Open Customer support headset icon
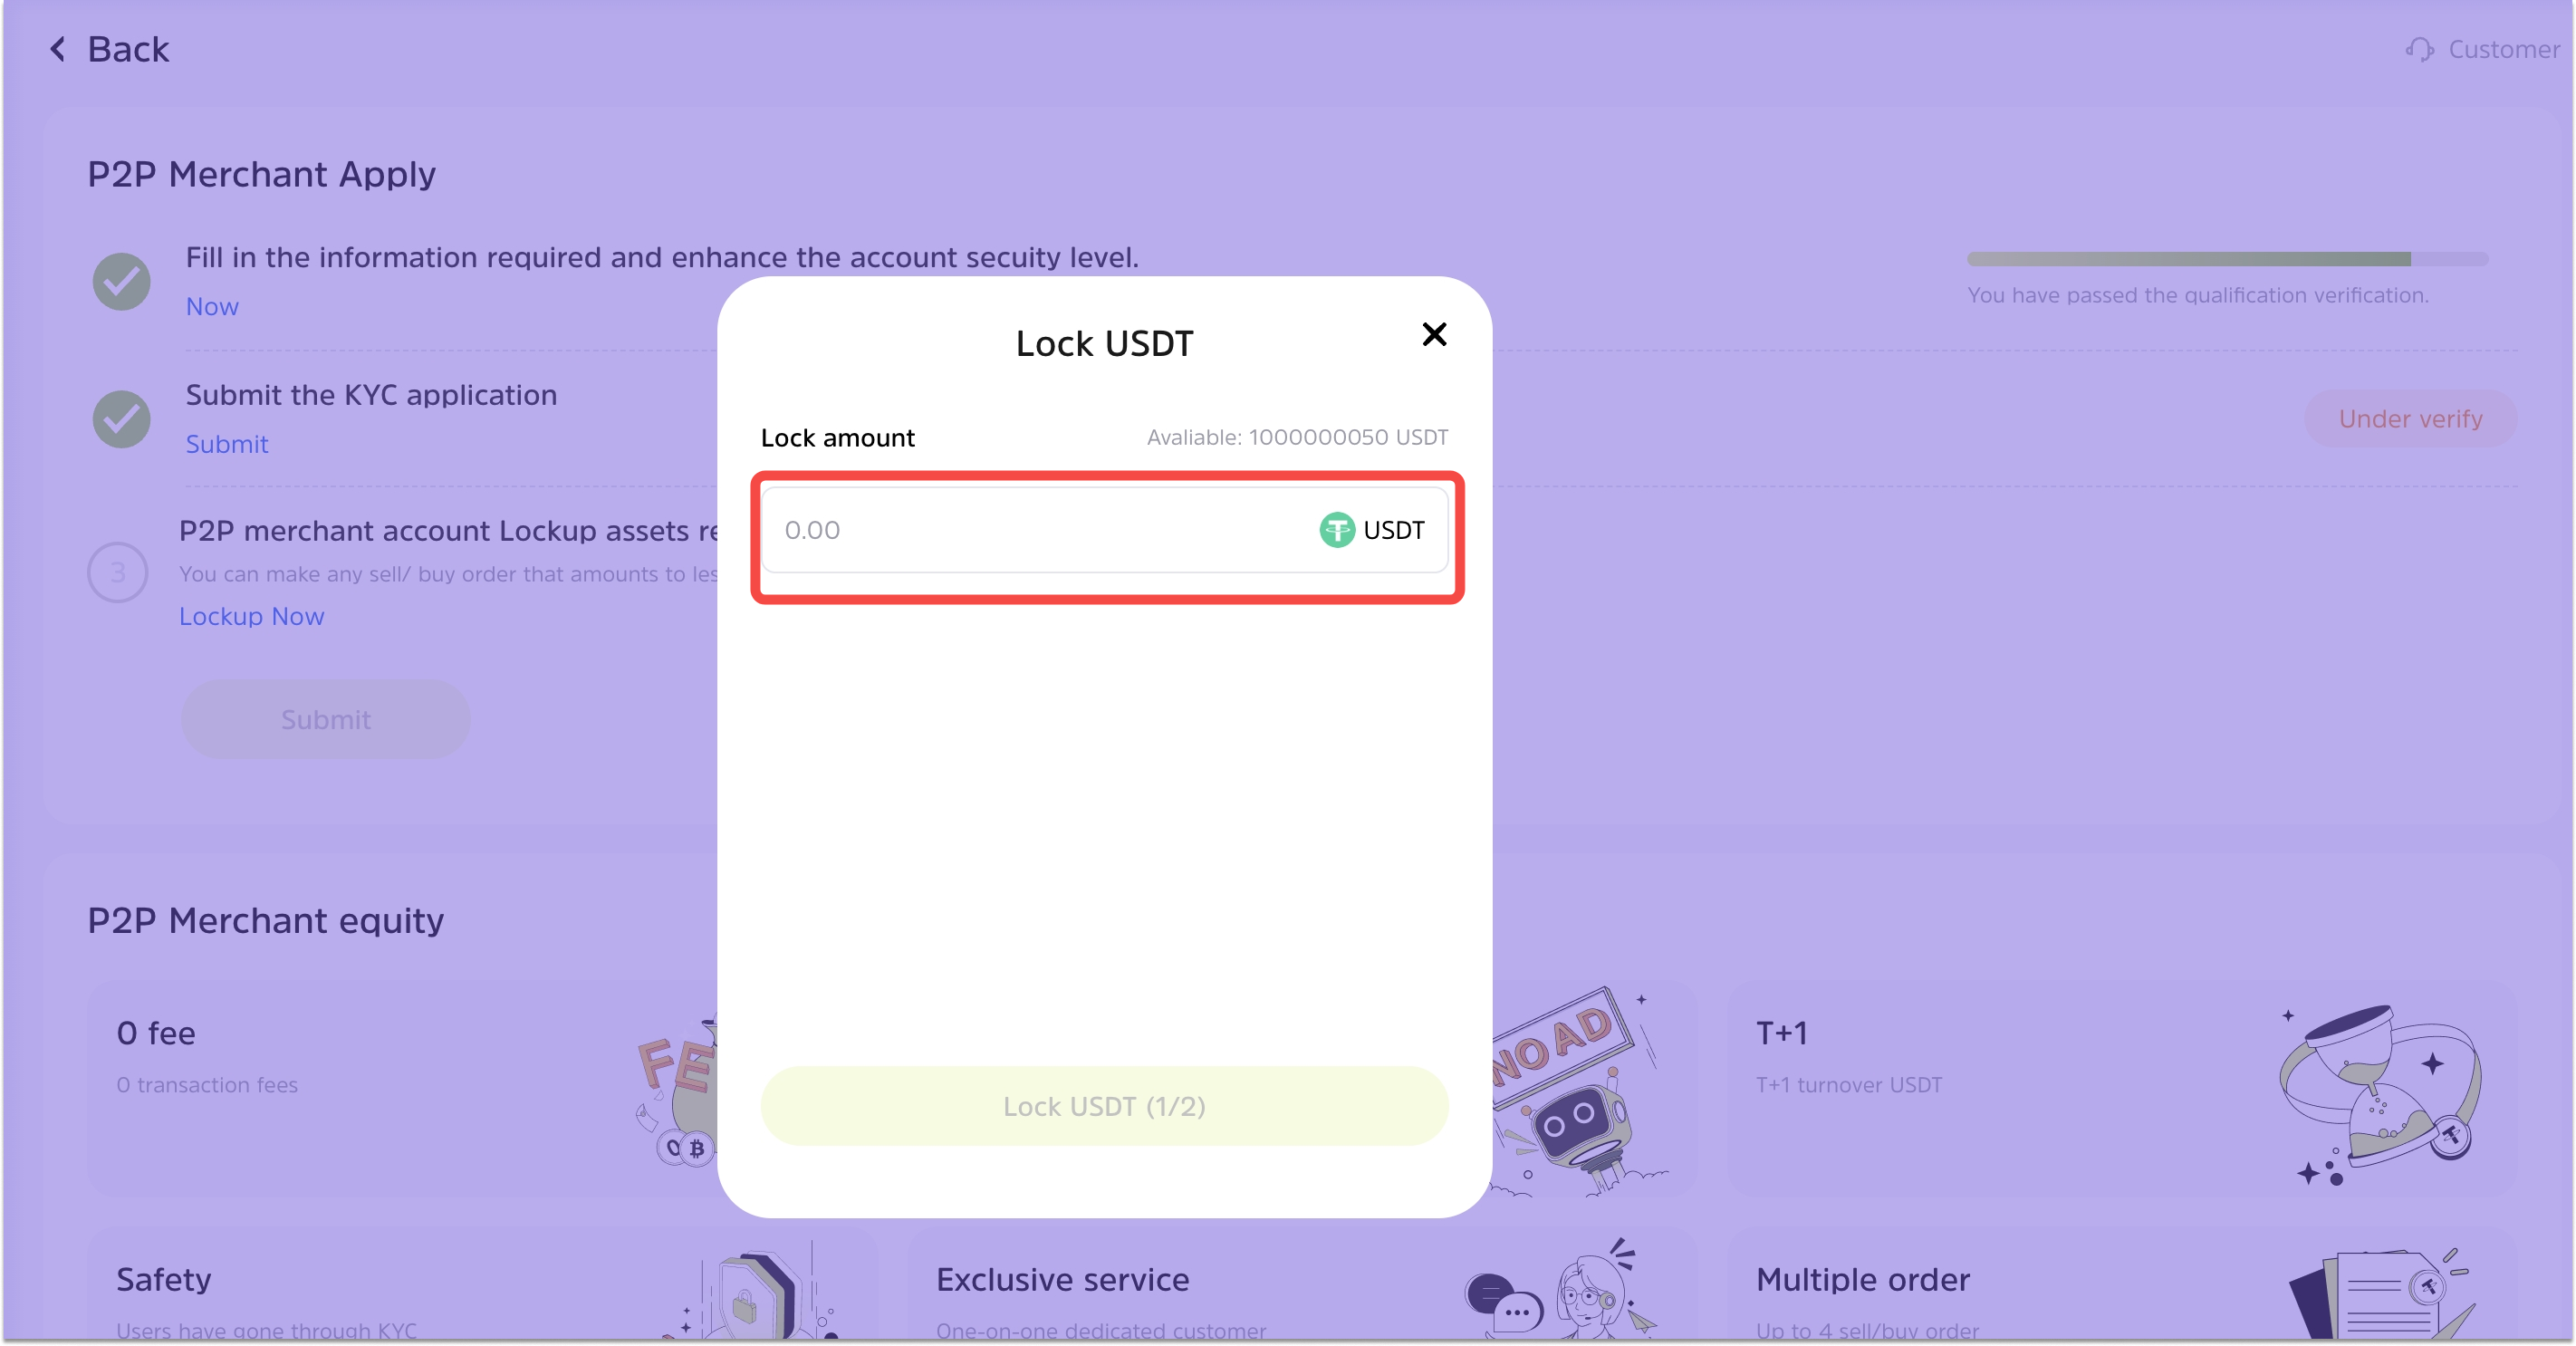The height and width of the screenshot is (1346, 2576). 2420,49
